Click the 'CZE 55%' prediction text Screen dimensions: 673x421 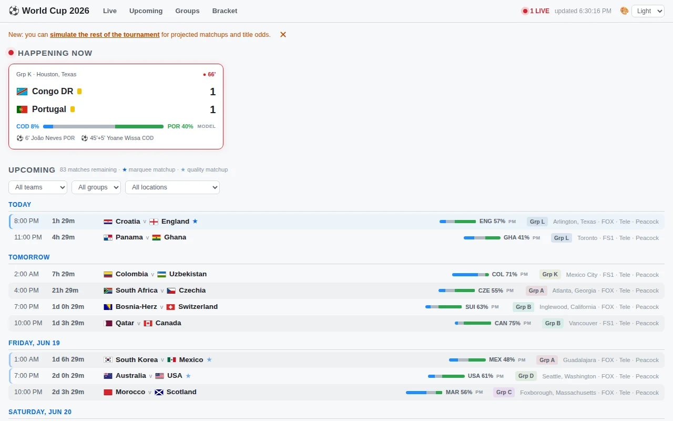[491, 290]
